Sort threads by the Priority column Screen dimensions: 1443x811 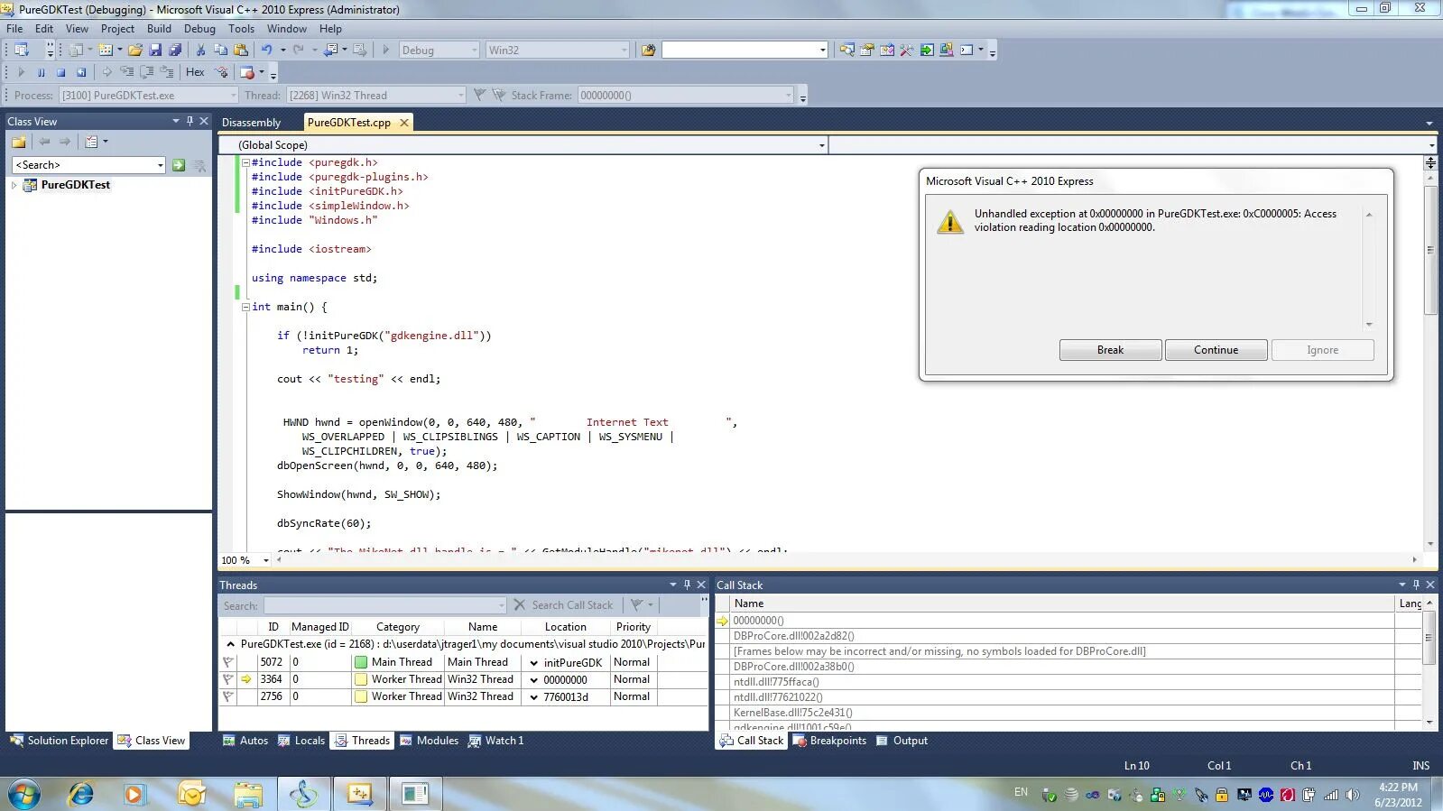tap(634, 627)
